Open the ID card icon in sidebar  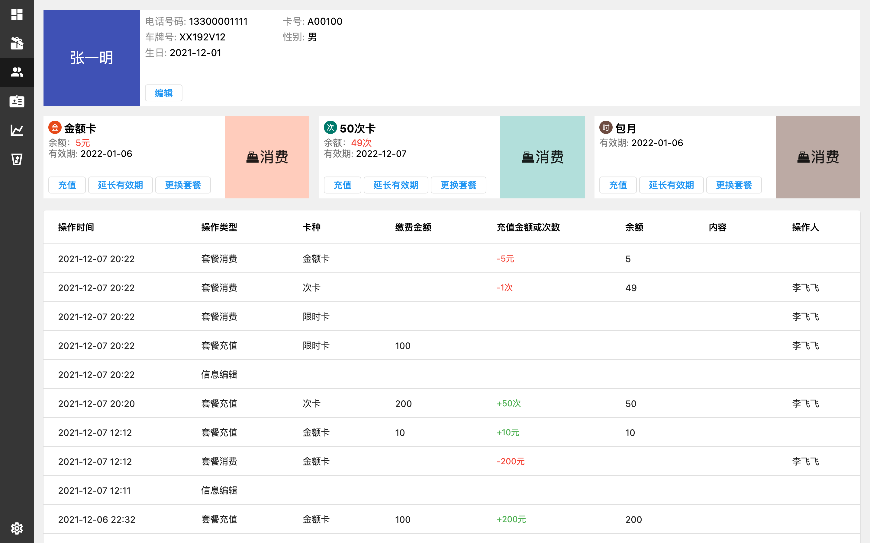click(17, 101)
